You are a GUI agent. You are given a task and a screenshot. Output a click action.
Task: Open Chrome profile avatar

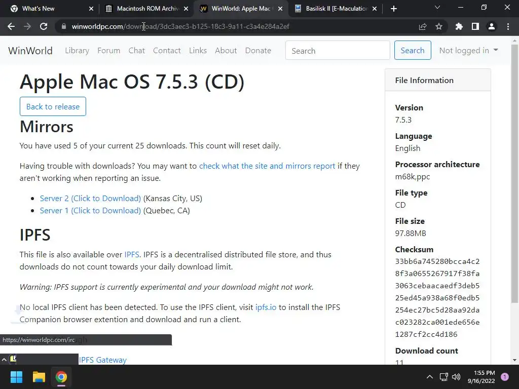(x=492, y=26)
